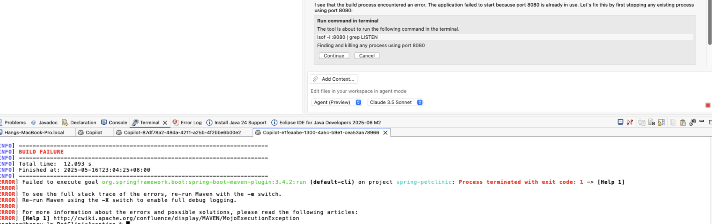Click Cancel to skip the terminal command
The width and height of the screenshot is (712, 224).
click(x=367, y=56)
